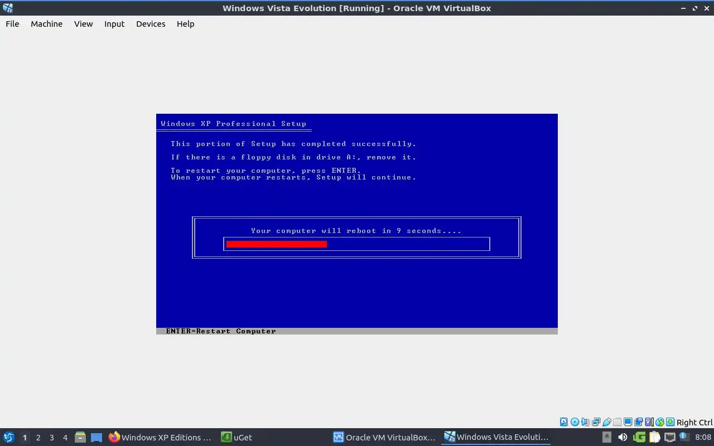Open the Help menu
Image resolution: width=714 pixels, height=446 pixels.
tap(186, 24)
